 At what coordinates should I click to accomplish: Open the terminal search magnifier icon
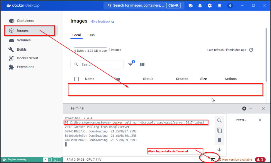tap(219, 121)
